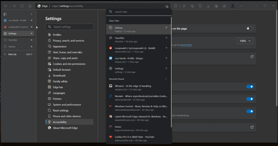Click the profile avatar in toolbar
Screen dimensions: 278x146
pos(233,6)
